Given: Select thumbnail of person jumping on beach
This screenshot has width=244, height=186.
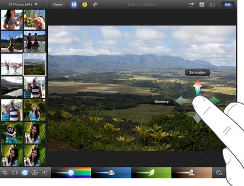Looking at the screenshot, I should point(12,41).
